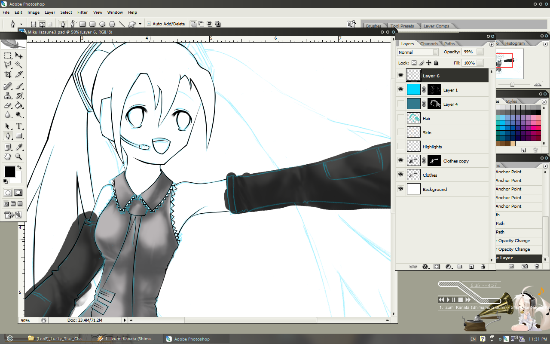The image size is (550, 344).
Task: Click the foreground color swatch
Action: [x=9, y=171]
